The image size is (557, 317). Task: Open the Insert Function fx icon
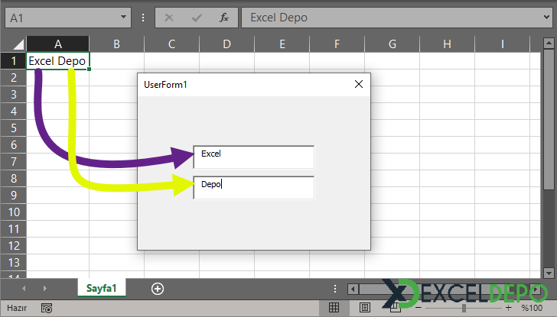coord(223,18)
